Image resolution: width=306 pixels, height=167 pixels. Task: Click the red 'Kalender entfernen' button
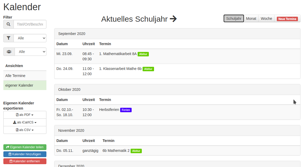tap(25, 161)
